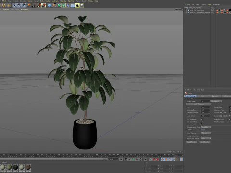
Task: Click the FPS value field
Action: (205, 107)
